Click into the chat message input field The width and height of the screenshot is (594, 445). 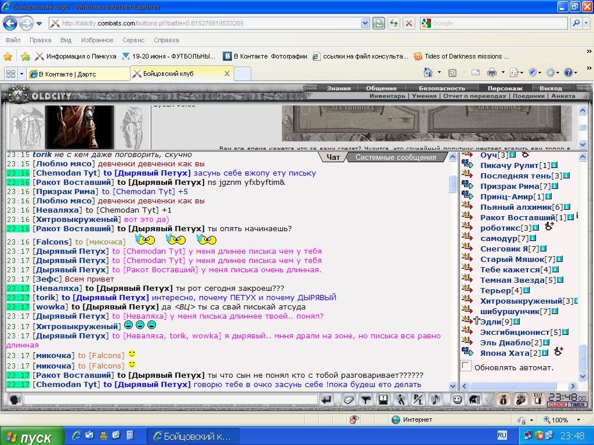tap(171, 400)
